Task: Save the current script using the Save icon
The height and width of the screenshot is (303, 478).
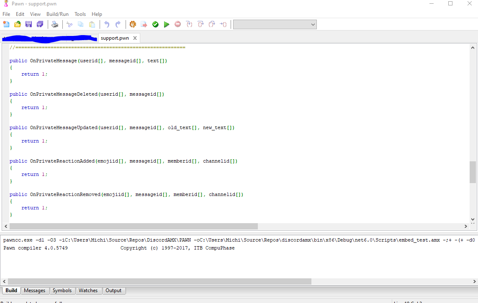Action: pos(28,24)
